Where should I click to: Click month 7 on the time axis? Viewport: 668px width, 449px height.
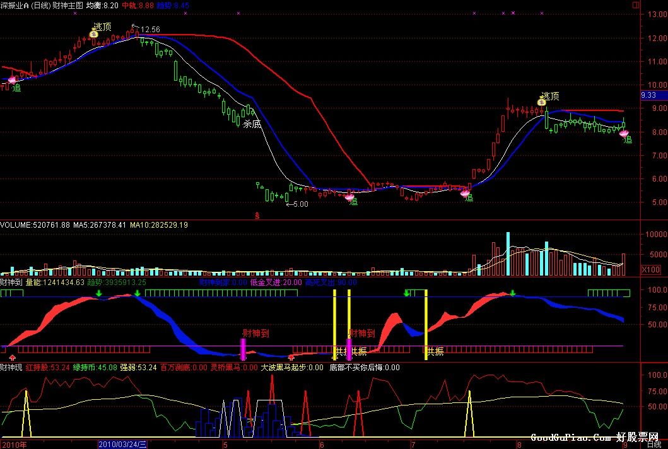413,445
